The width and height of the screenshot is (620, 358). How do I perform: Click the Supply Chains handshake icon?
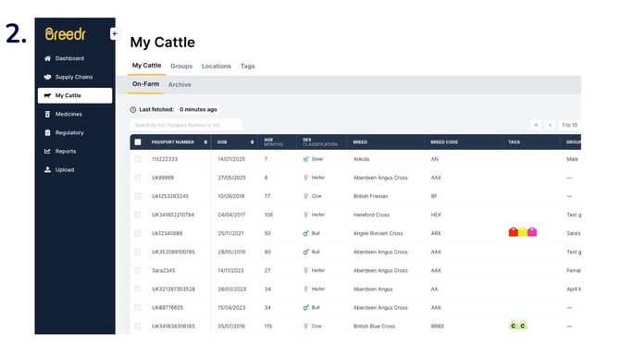pos(47,77)
